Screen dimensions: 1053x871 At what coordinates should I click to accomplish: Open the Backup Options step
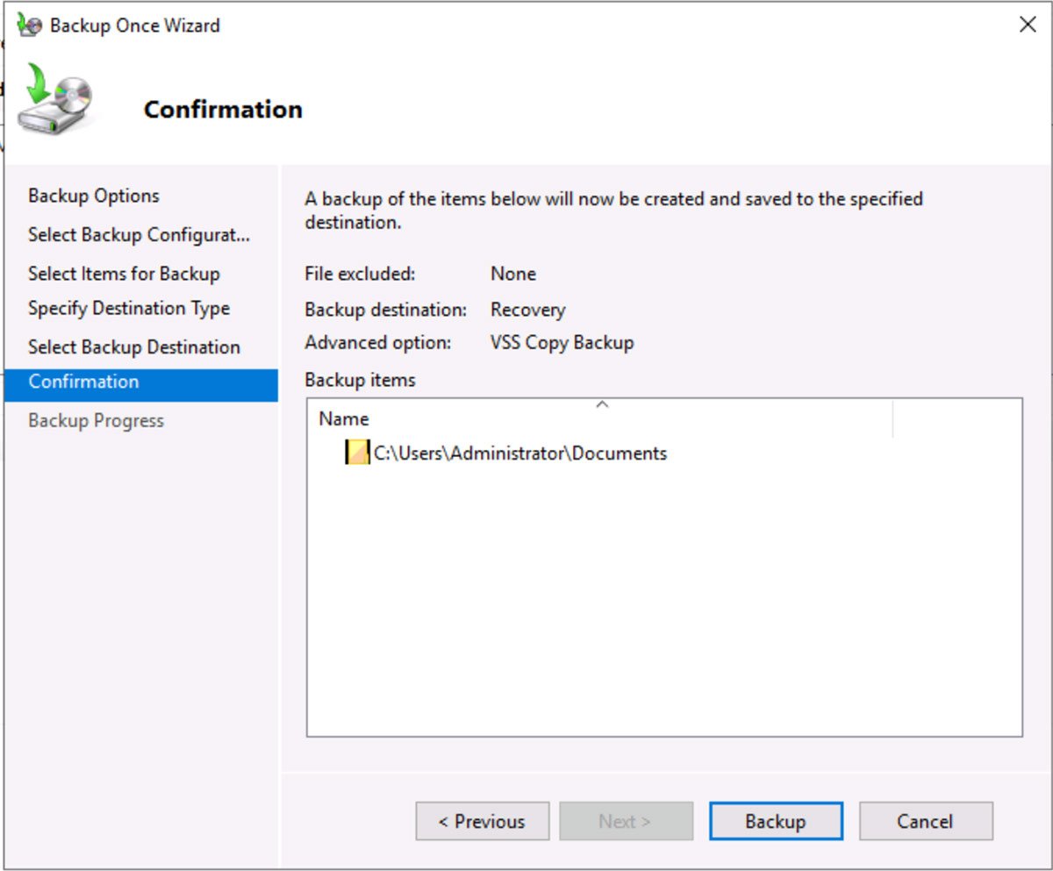click(x=94, y=196)
